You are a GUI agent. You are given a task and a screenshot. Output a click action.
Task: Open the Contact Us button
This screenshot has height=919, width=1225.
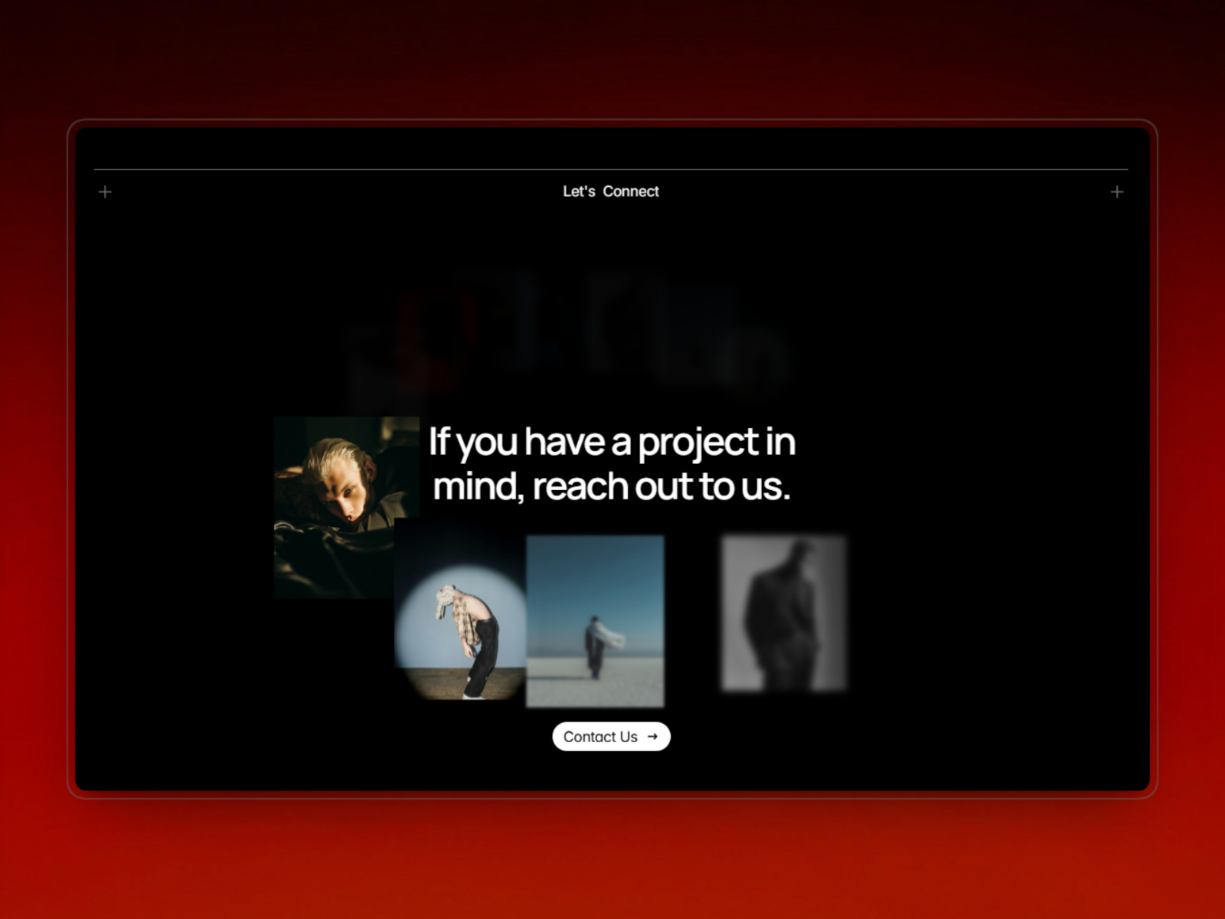click(611, 737)
